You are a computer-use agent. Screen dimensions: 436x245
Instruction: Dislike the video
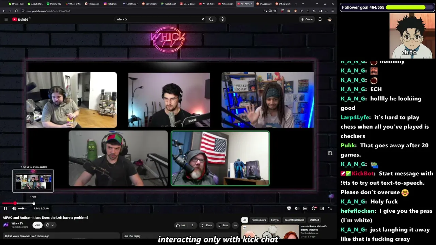tap(192, 225)
